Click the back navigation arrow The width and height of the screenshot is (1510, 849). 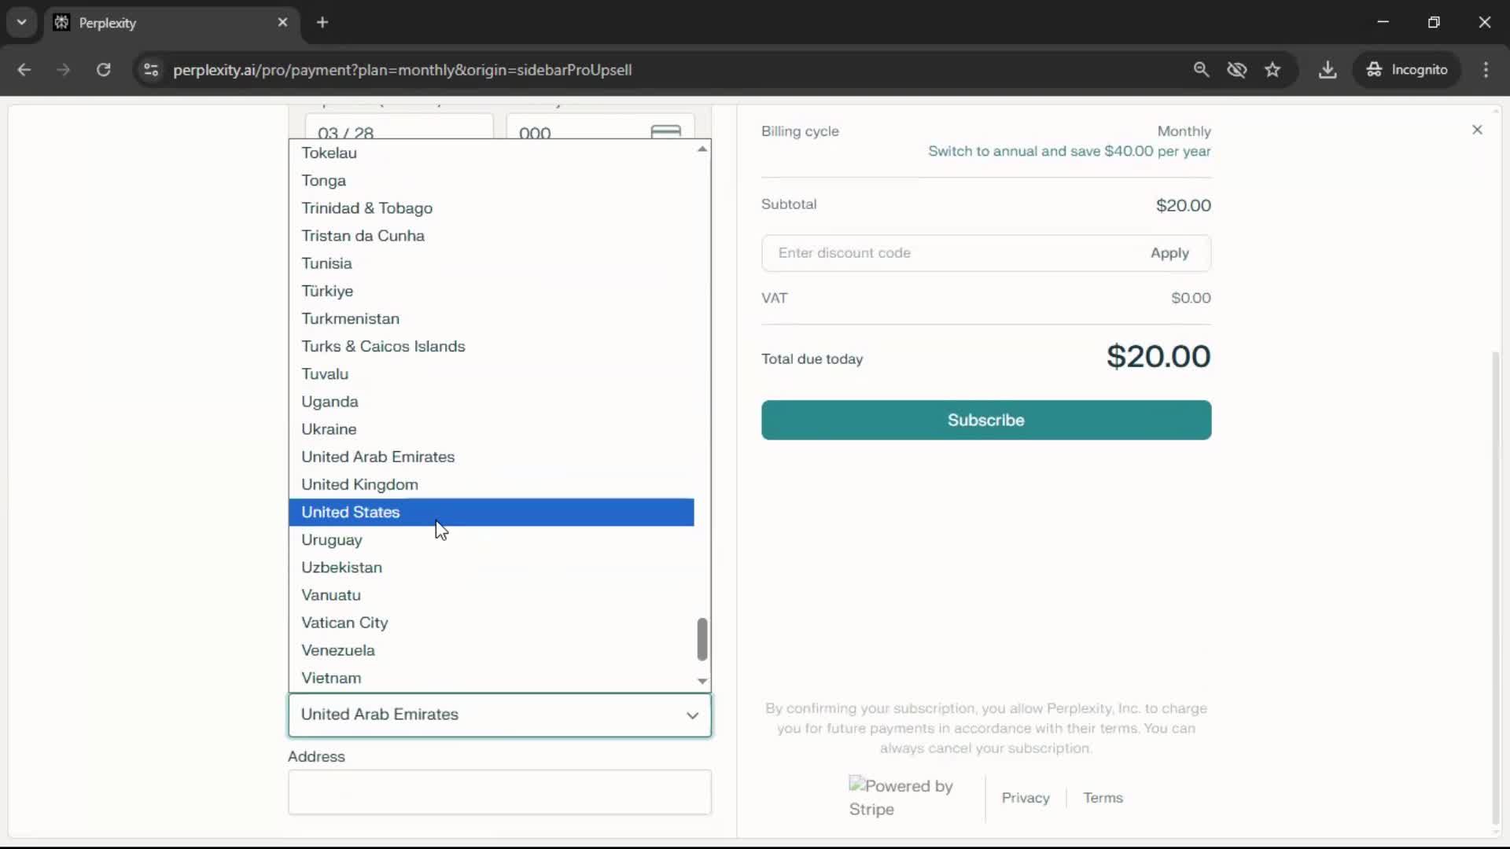point(24,70)
